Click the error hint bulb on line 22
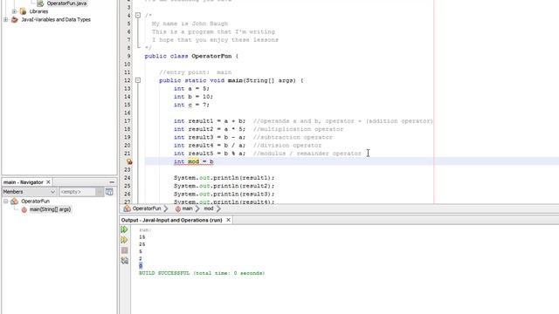 (x=129, y=161)
